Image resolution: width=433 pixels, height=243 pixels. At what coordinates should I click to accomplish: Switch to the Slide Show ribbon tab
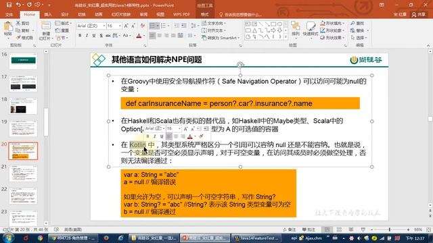point(121,14)
